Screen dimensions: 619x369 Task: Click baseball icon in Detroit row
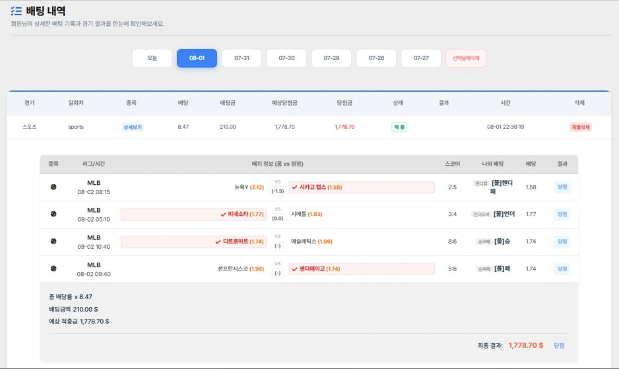[x=53, y=241]
